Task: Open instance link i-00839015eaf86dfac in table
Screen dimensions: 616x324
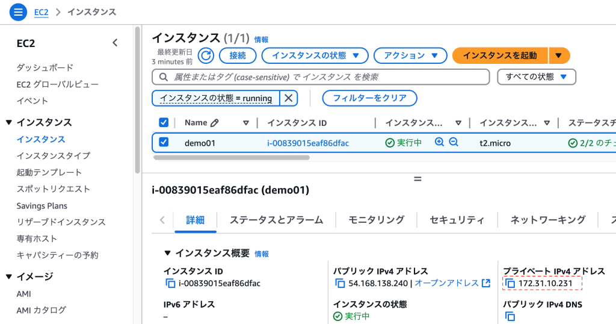Action: click(308, 143)
